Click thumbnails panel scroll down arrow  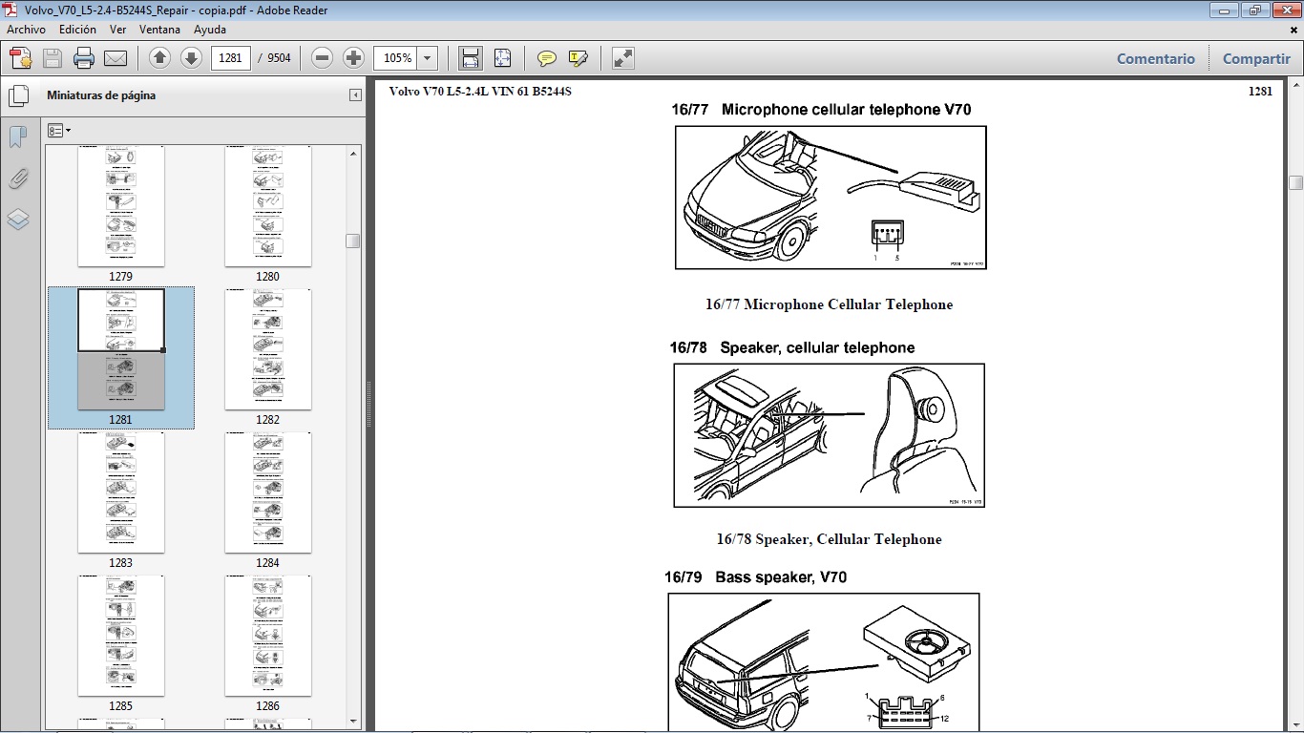click(x=353, y=721)
